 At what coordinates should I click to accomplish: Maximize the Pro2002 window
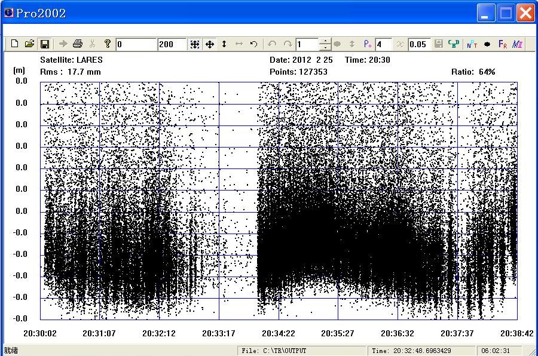pyautogui.click(x=506, y=13)
